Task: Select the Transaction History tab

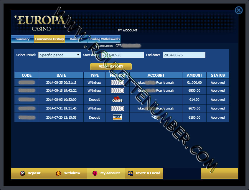Action: [50, 39]
